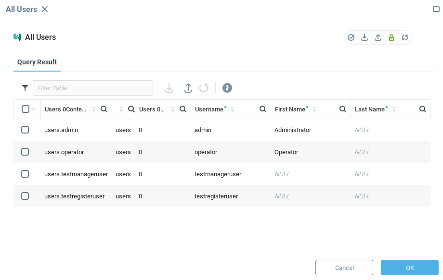Click the upload icon beside Filter Table
Viewport: 443px width, 280px height.
[188, 88]
